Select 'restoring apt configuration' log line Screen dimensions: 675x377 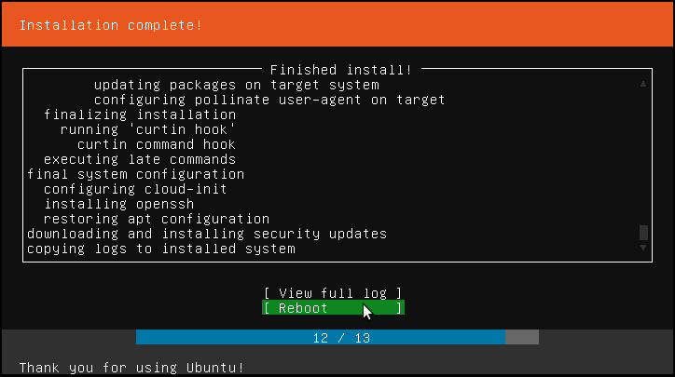[x=157, y=219]
